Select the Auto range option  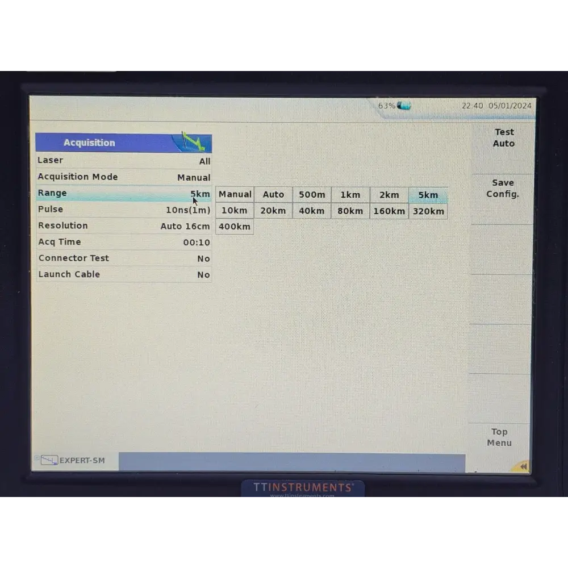(273, 194)
